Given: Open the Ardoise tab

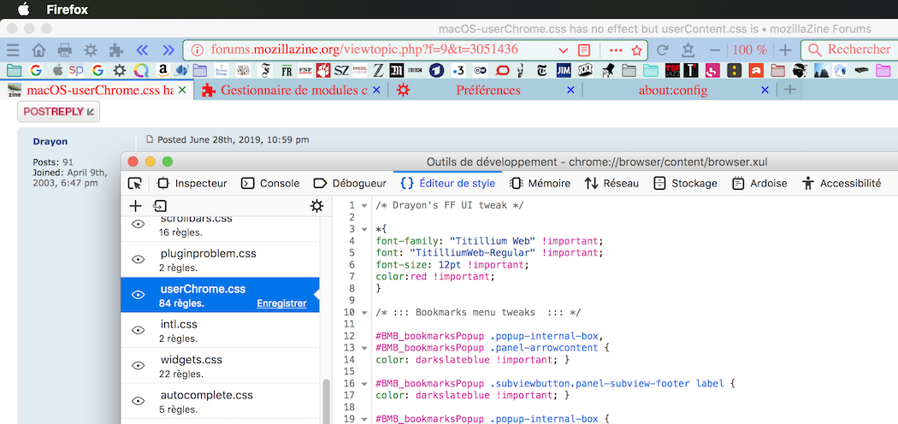Looking at the screenshot, I should (760, 183).
